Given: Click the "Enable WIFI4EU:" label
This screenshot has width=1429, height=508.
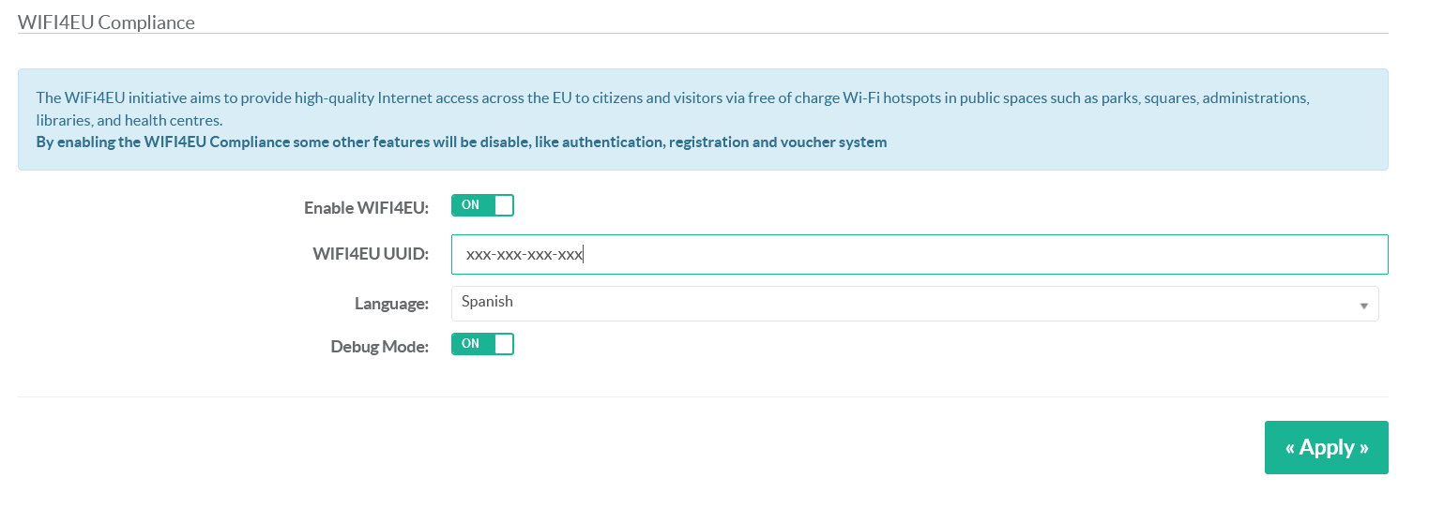Looking at the screenshot, I should click(x=366, y=208).
